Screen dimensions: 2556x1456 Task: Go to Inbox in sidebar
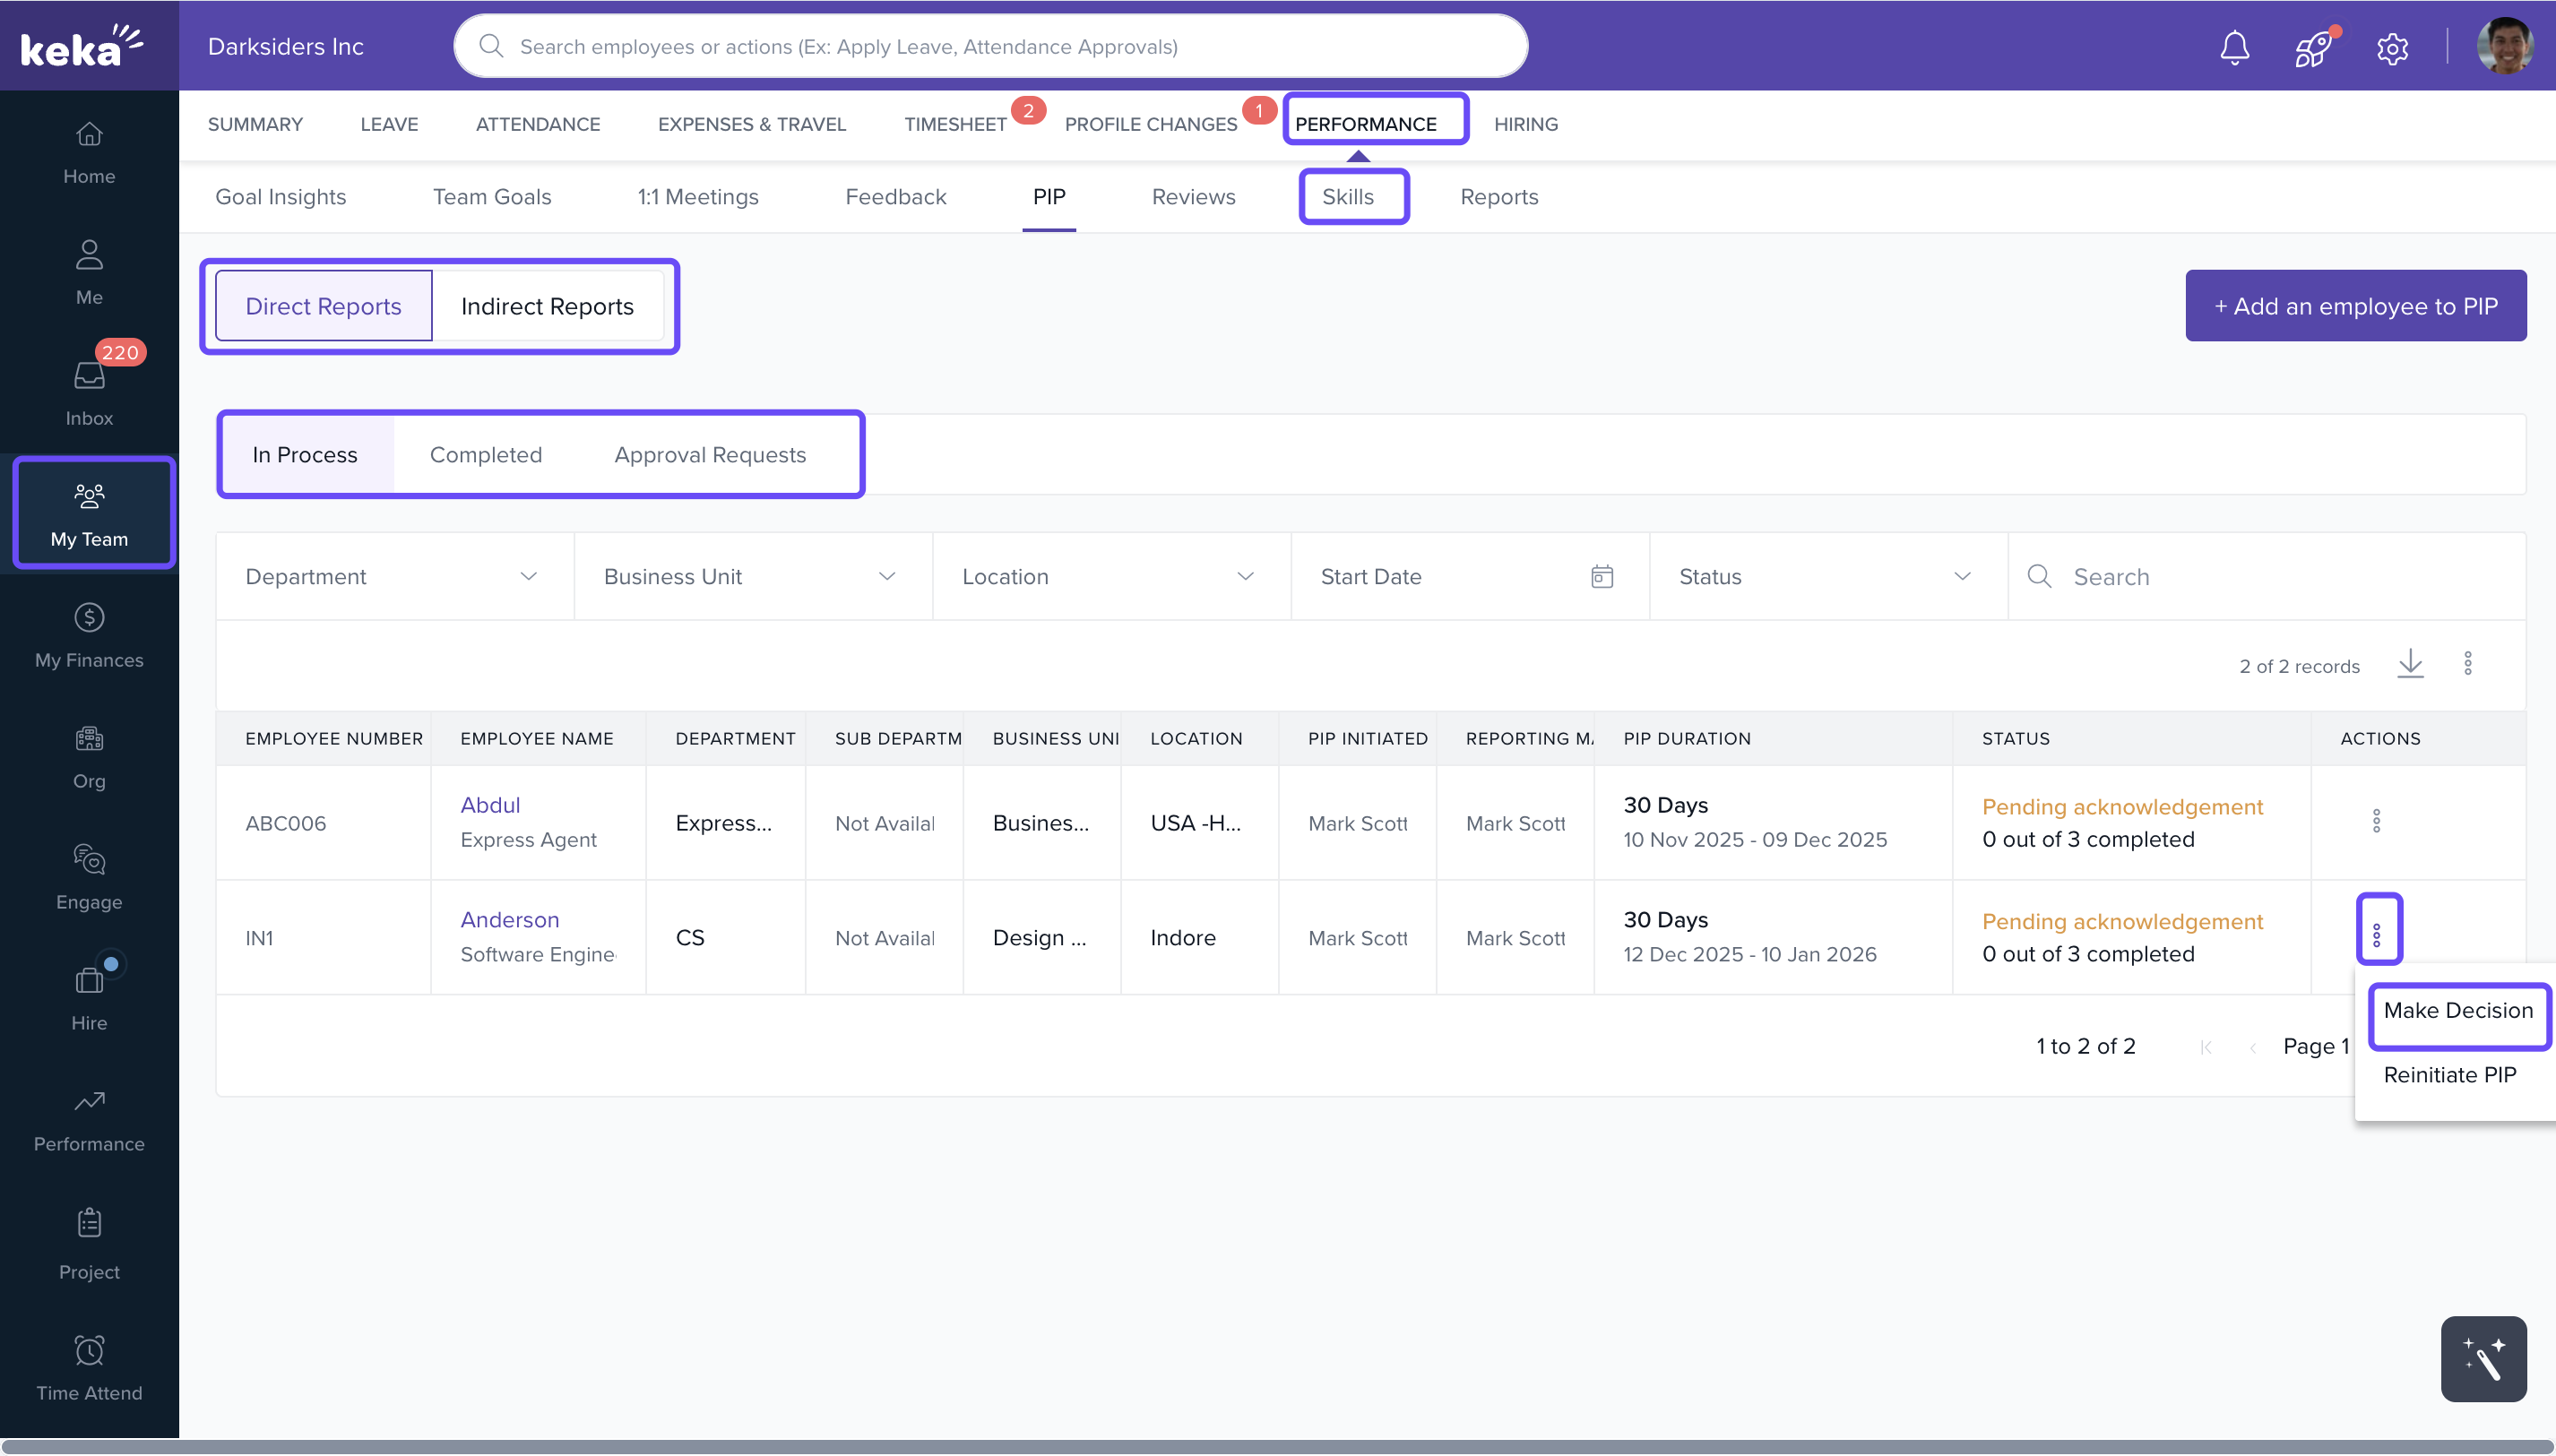pos(89,391)
